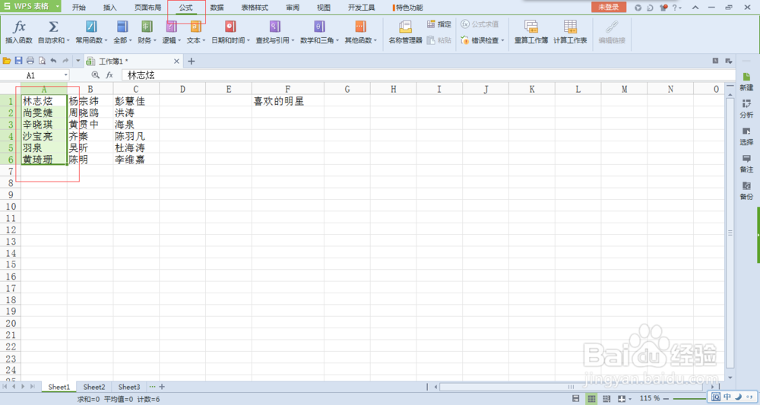
Task: Close the 工作簿1 document tab
Action: pyautogui.click(x=176, y=61)
